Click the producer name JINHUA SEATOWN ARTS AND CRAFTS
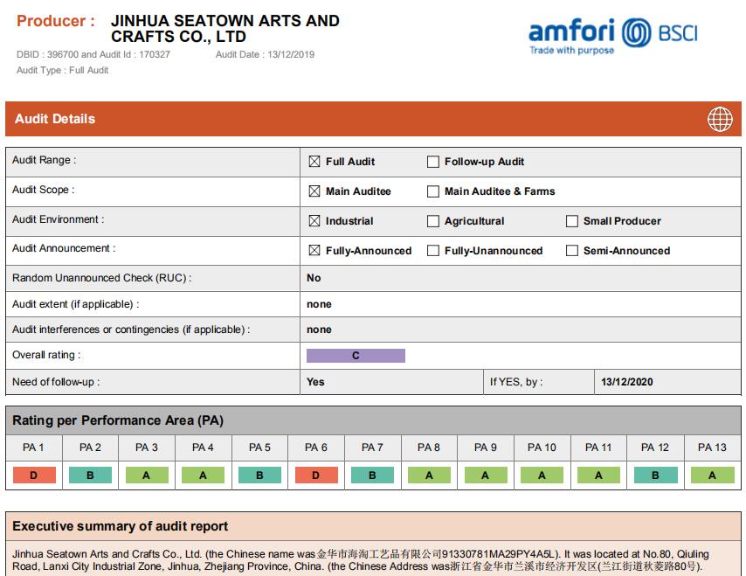Screen dimensions: 746x576 (x=225, y=29)
